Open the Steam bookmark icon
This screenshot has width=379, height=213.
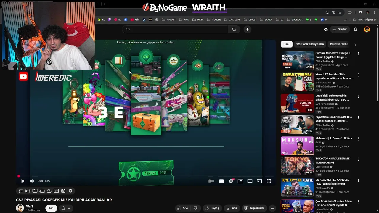click(x=144, y=20)
